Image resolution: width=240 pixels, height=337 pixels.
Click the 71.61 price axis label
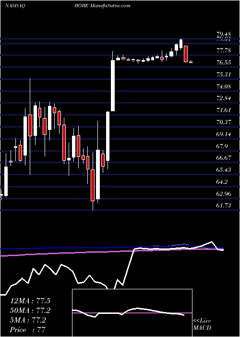click(x=224, y=110)
